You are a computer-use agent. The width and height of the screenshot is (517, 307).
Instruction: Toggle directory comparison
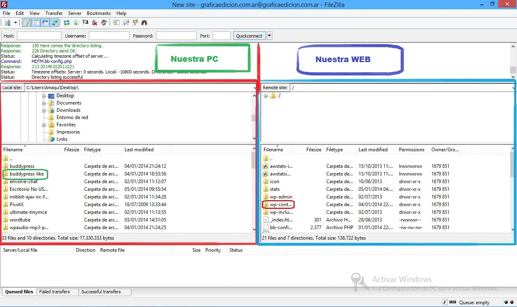click(126, 23)
